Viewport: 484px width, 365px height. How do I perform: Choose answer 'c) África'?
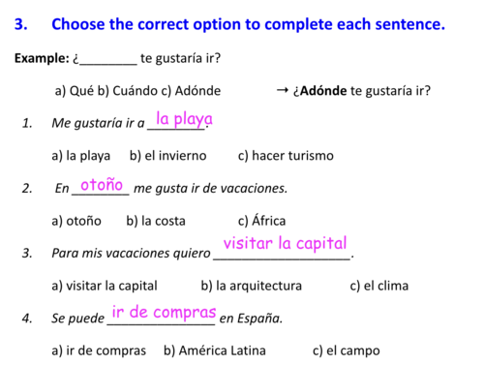point(261,220)
